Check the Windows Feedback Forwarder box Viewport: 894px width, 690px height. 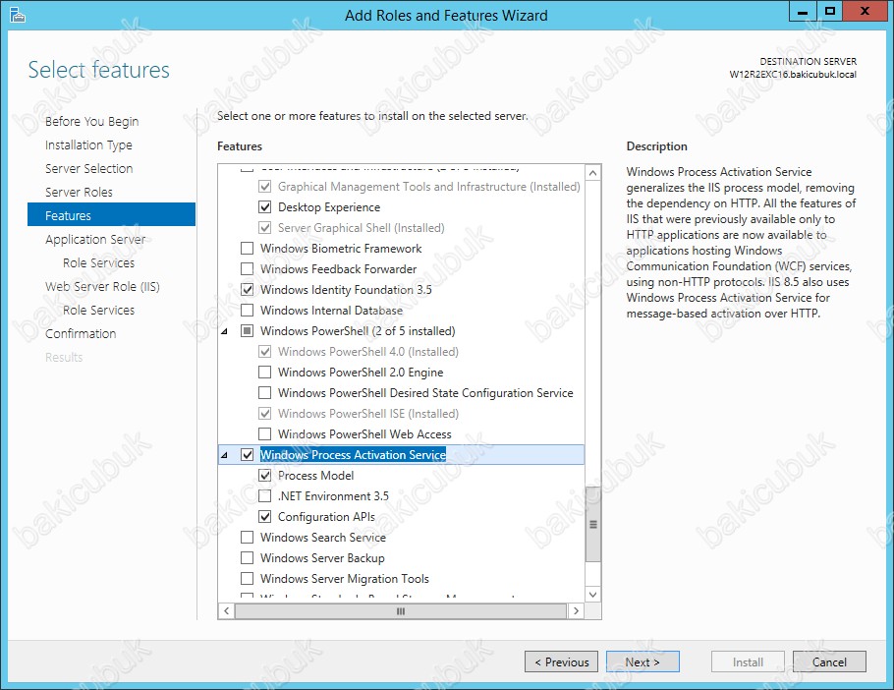[247, 268]
